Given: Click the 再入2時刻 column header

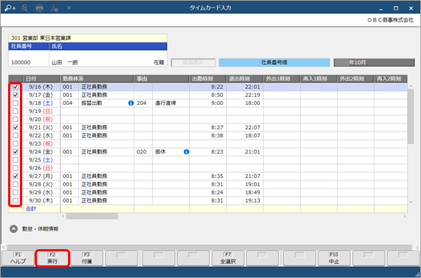Looking at the screenshot, I should [391, 79].
